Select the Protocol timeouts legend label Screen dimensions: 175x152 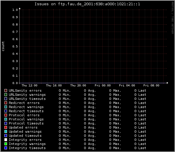point(26,123)
